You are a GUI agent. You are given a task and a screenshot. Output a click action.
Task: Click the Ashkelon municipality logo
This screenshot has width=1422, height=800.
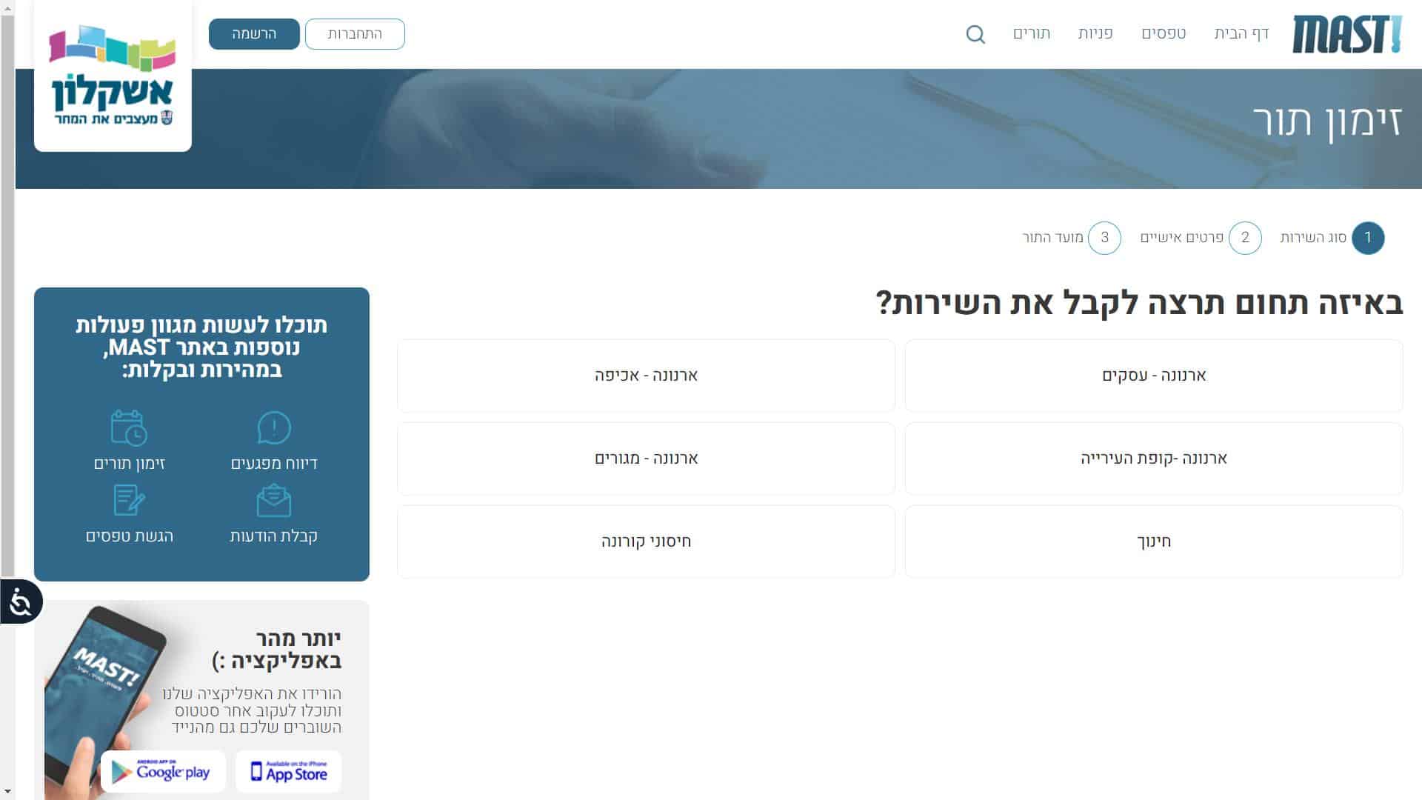[x=112, y=74]
